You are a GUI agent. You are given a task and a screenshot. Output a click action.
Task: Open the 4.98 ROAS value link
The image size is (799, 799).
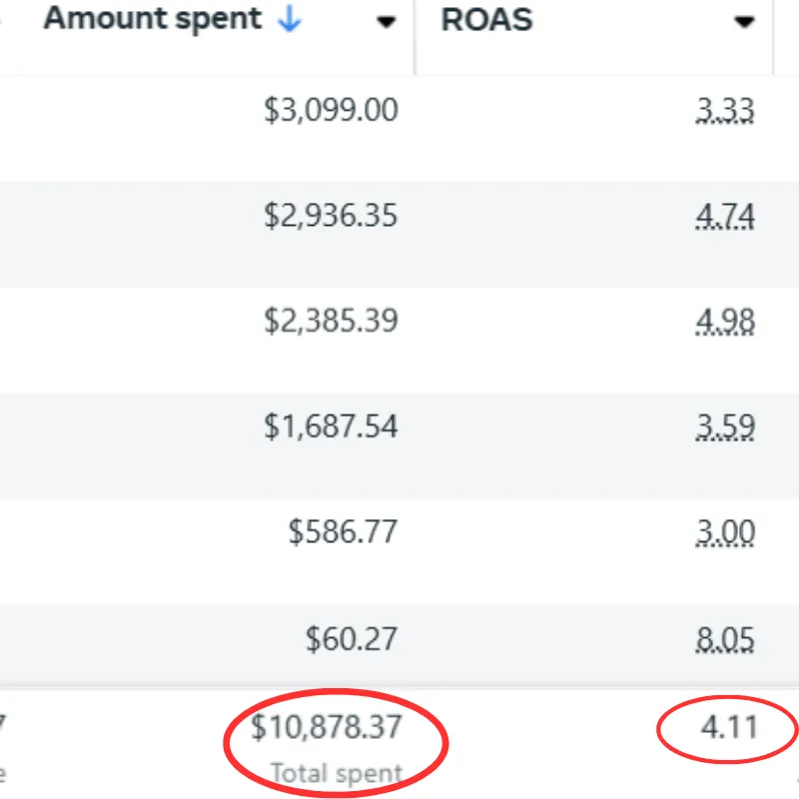click(x=725, y=322)
